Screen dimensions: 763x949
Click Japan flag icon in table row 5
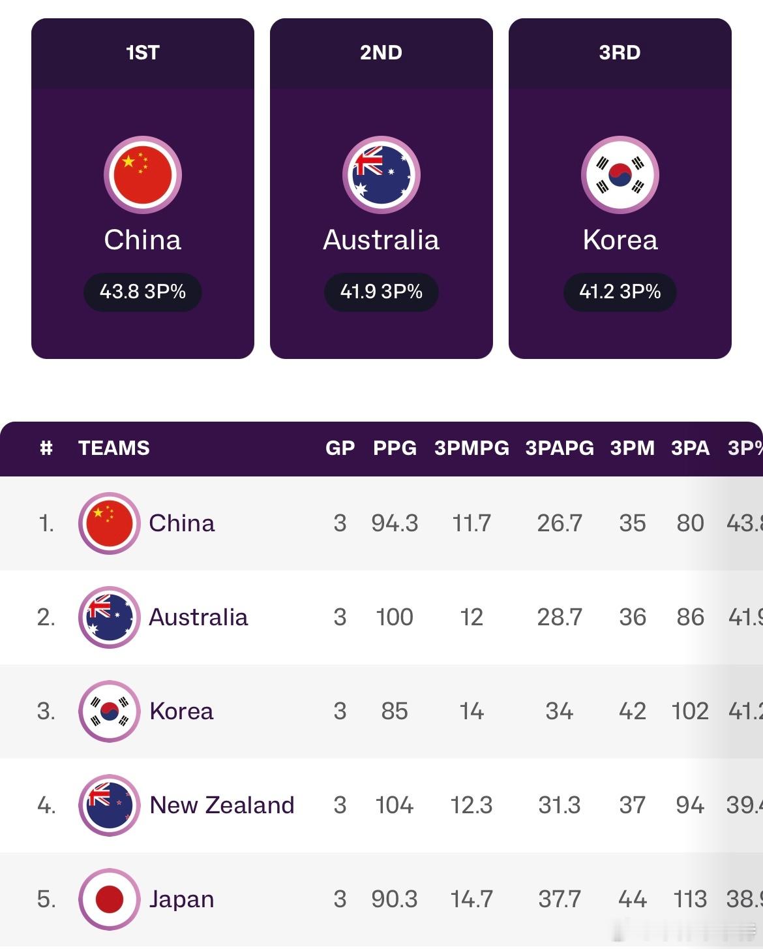(x=110, y=899)
